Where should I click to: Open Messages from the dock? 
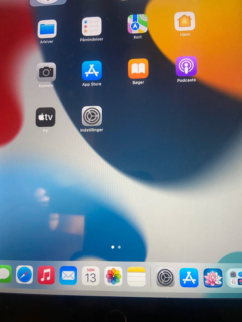tap(5, 274)
